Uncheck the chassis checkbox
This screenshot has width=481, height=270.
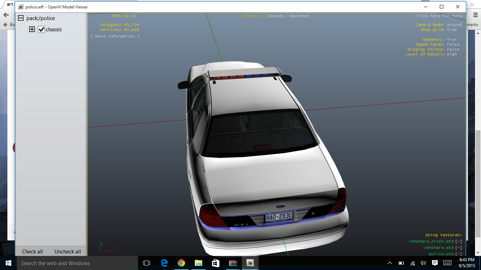pyautogui.click(x=42, y=30)
